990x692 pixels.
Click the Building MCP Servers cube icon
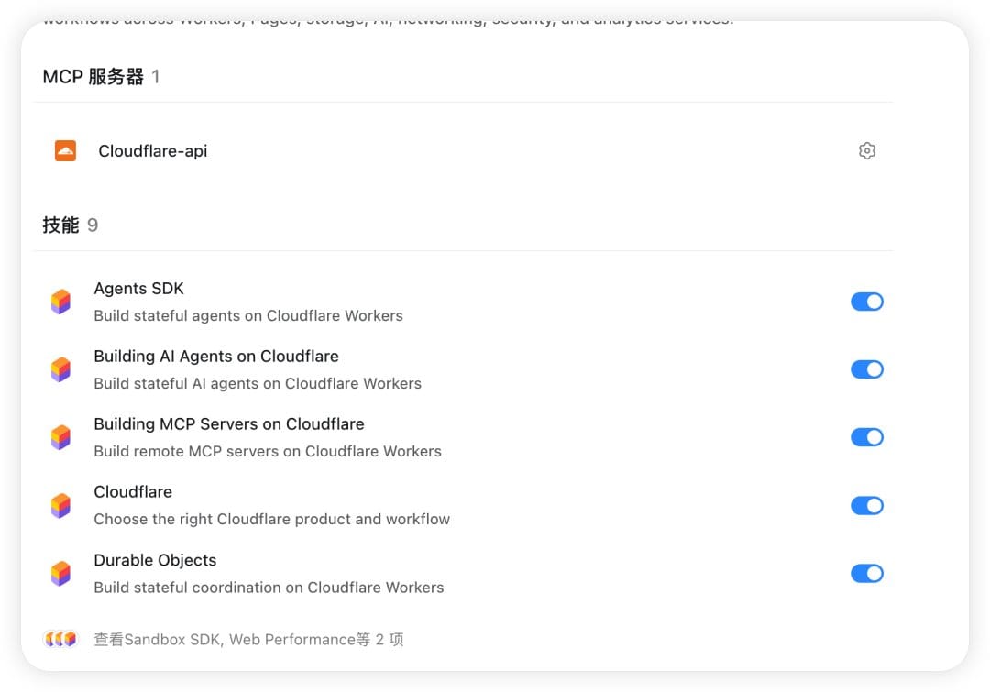point(60,437)
